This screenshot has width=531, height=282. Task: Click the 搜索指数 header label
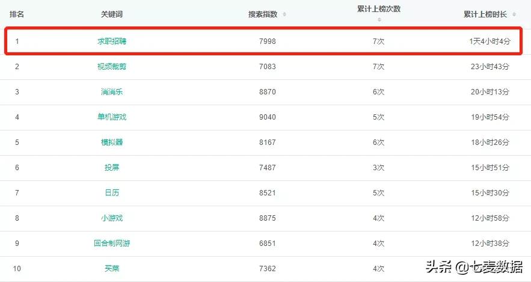coord(263,14)
